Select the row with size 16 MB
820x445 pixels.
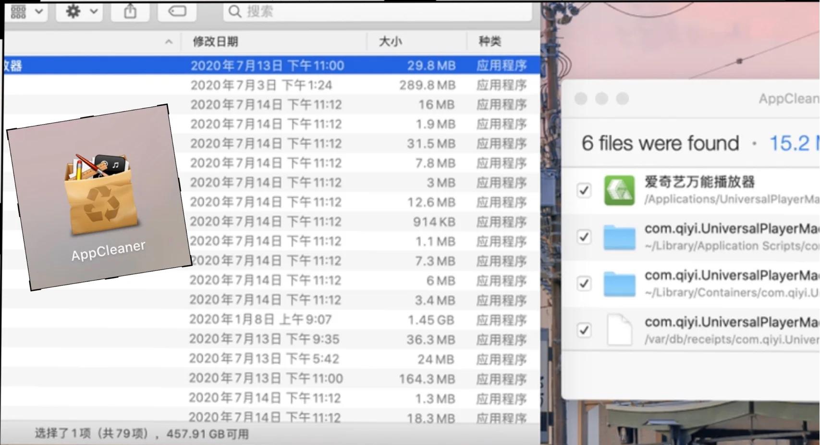[x=271, y=105]
